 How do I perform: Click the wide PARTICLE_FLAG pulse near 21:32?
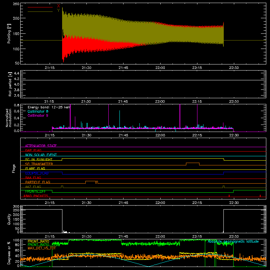(90, 182)
